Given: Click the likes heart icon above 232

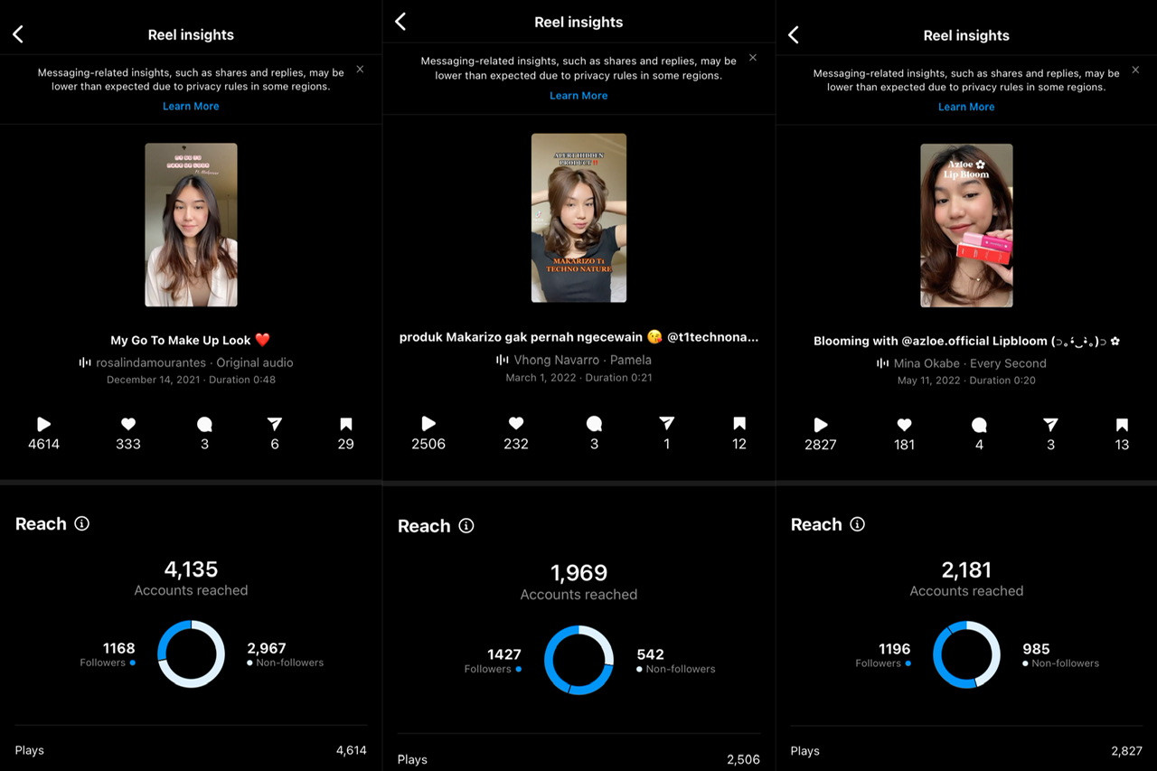Looking at the screenshot, I should (x=516, y=423).
